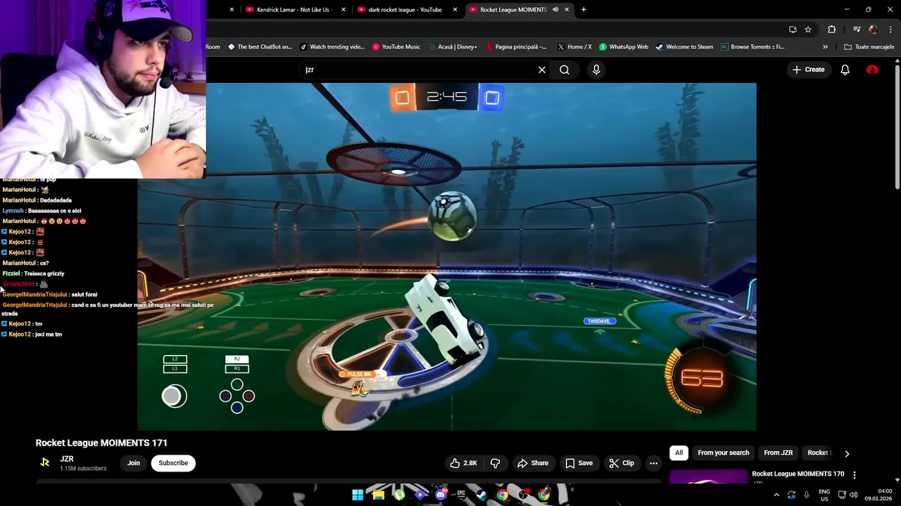The image size is (901, 506).
Task: Select the From JZR chip
Action: click(778, 453)
